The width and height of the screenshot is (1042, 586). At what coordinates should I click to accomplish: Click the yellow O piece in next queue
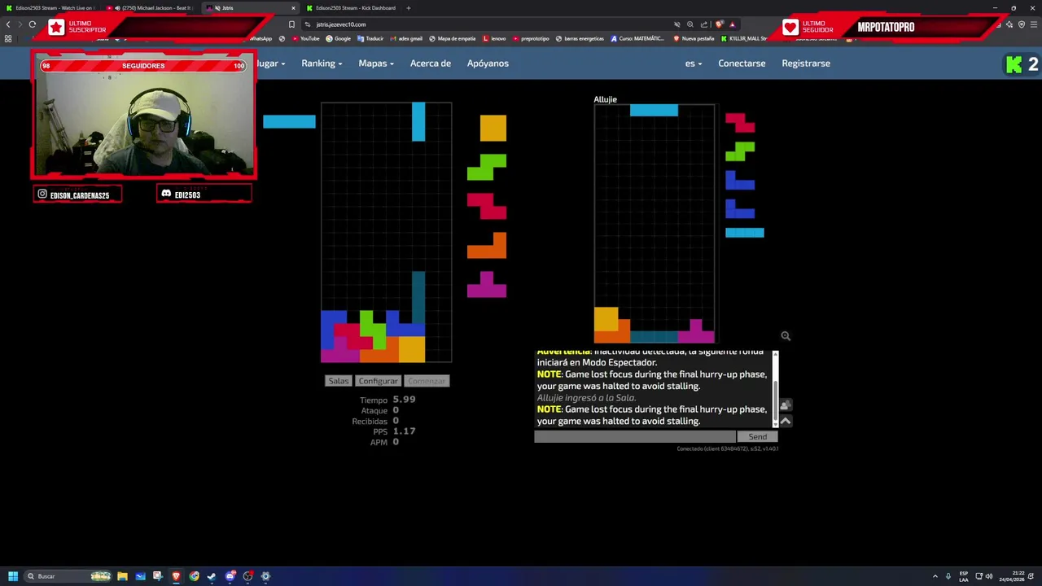(x=493, y=128)
